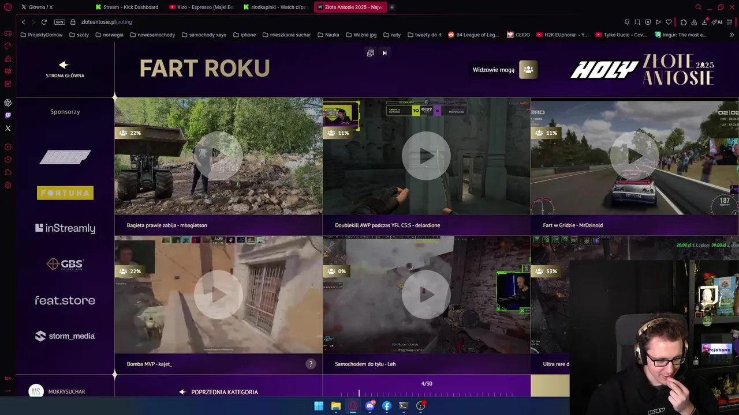739x415 pixels.
Task: Play Bagieta prawie zabija clip
Action: click(218, 156)
